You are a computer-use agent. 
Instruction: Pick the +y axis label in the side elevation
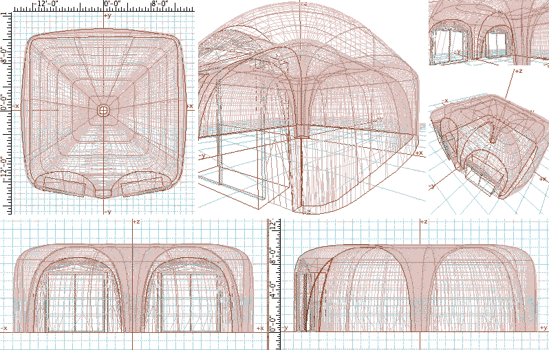[x=543, y=329]
